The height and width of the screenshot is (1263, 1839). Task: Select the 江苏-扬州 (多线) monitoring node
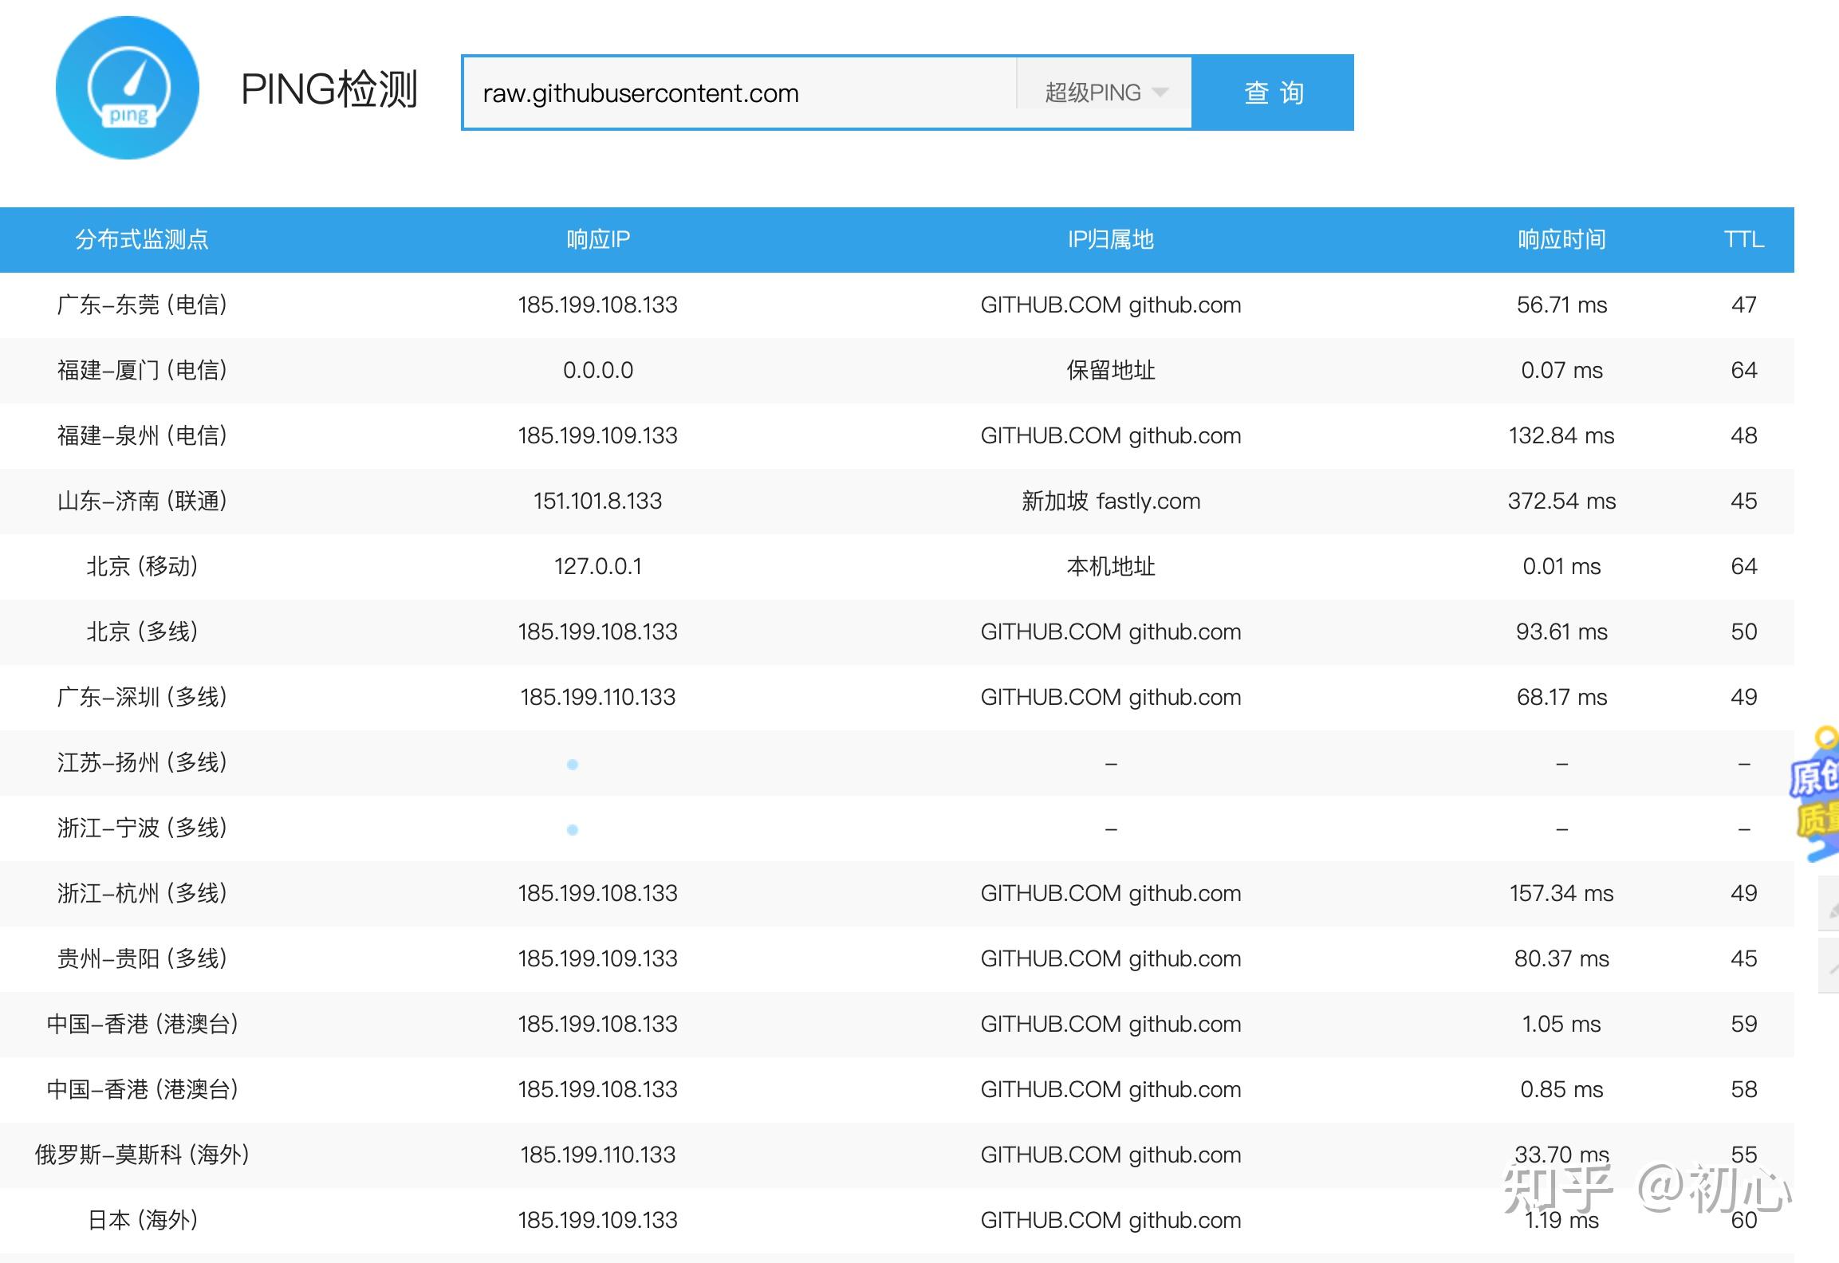point(142,762)
